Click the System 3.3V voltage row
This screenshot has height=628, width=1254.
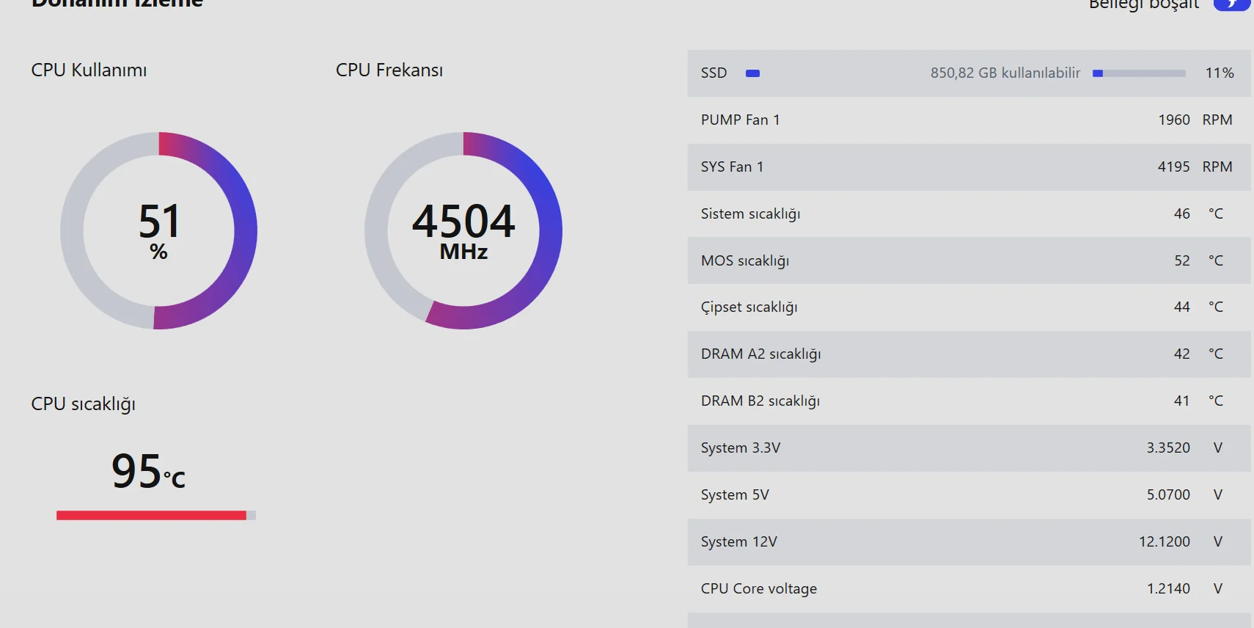pyautogui.click(x=968, y=448)
